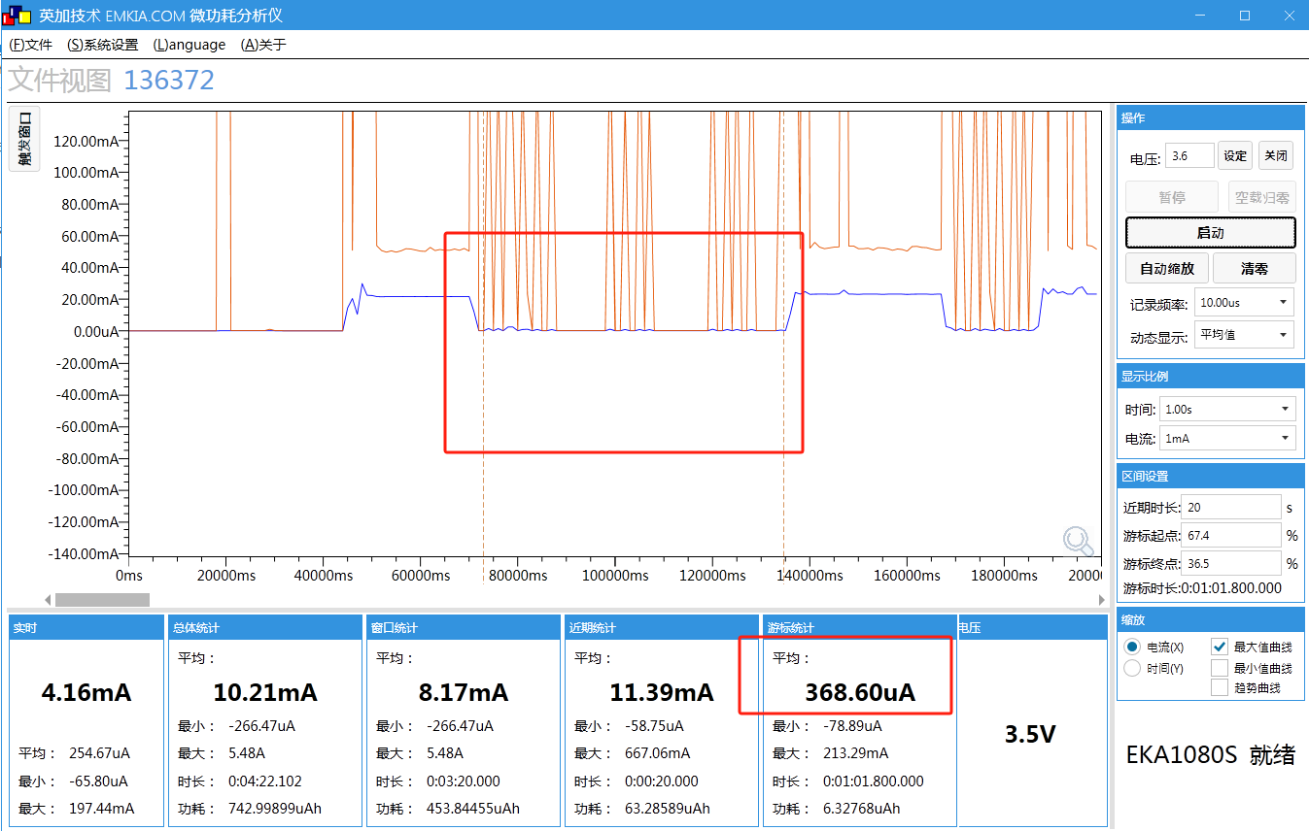Select the 电流(X) zoom radio button
Viewport: 1309px width, 831px height.
pos(1131,647)
